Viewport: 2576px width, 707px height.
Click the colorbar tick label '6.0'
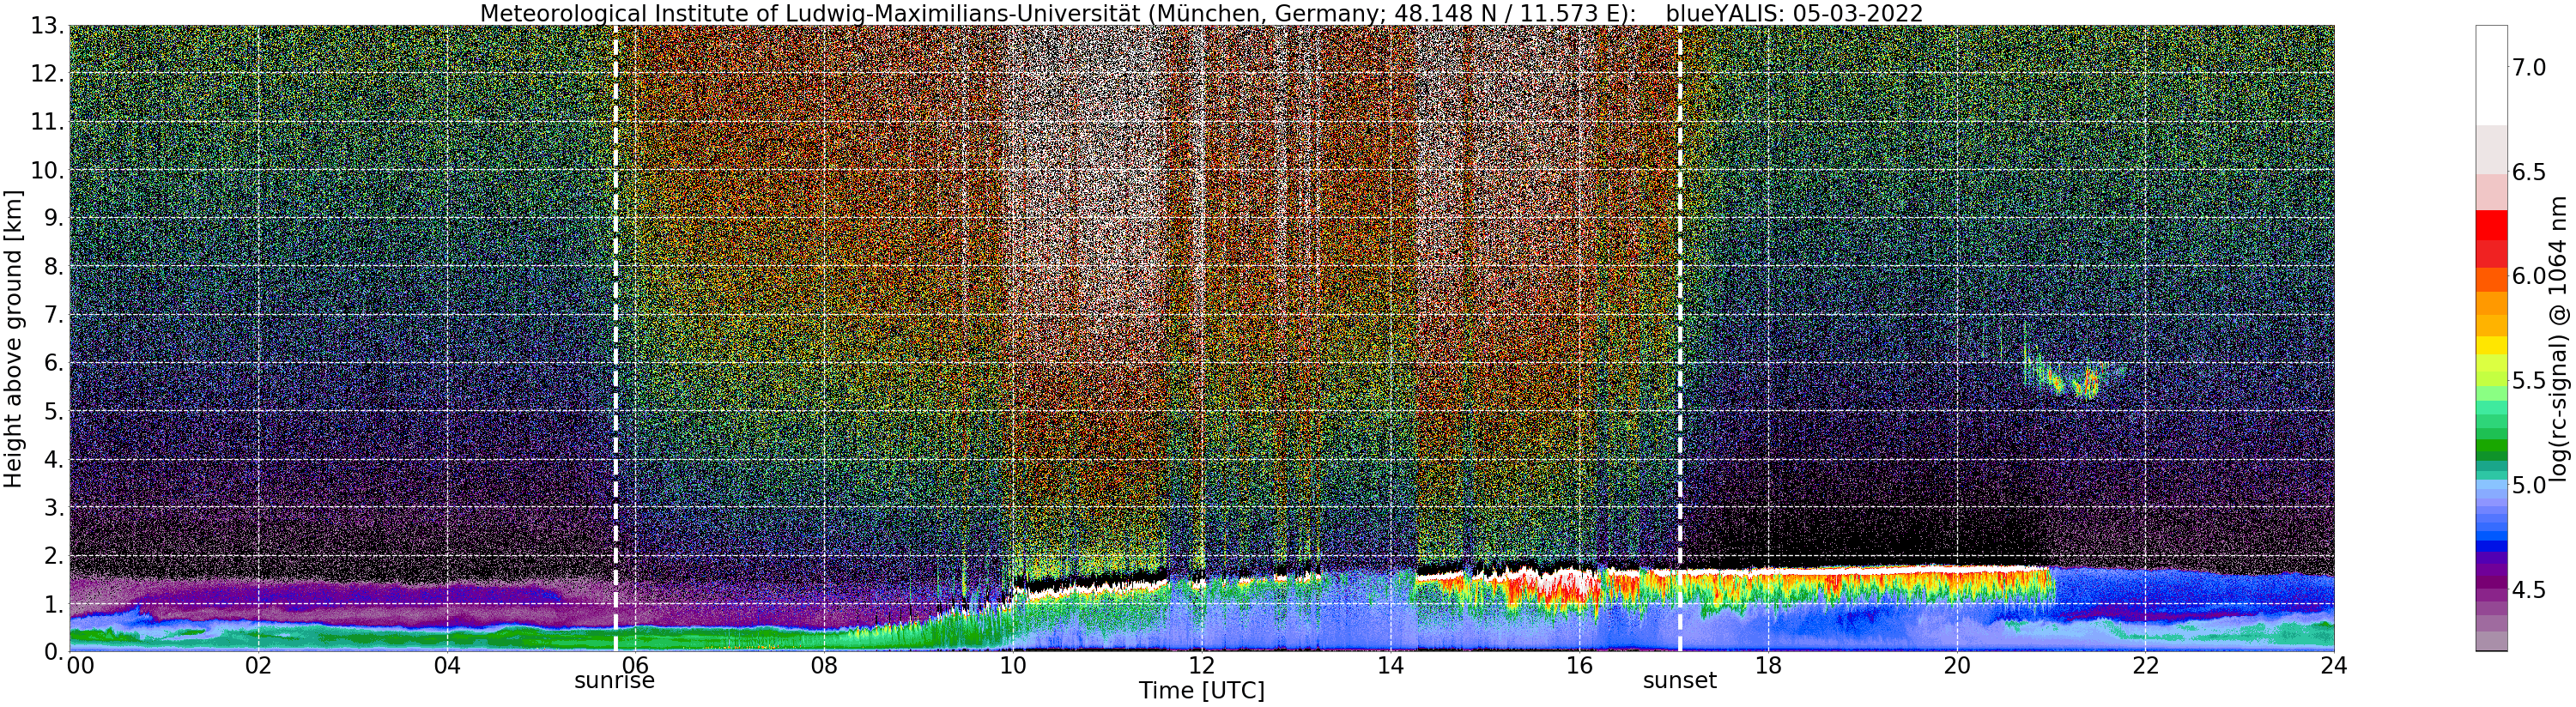coord(2528,276)
